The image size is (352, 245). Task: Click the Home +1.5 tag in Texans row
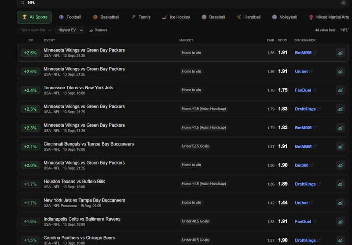click(x=204, y=184)
